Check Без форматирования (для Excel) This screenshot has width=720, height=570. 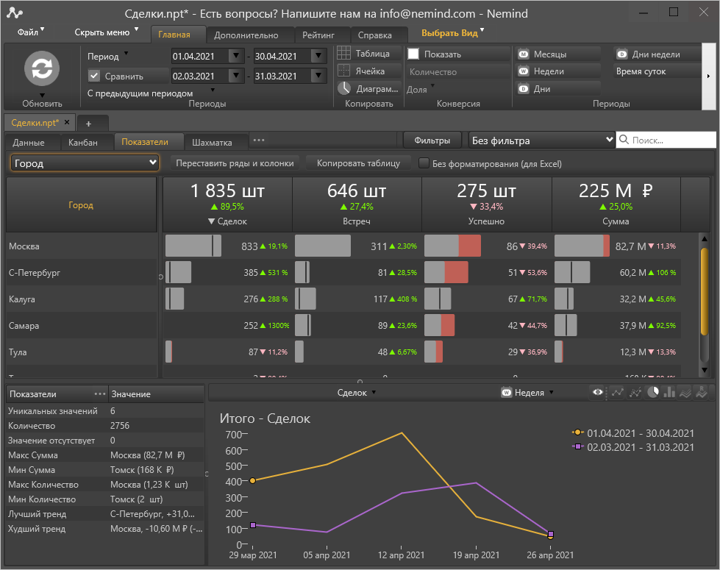[x=424, y=163]
